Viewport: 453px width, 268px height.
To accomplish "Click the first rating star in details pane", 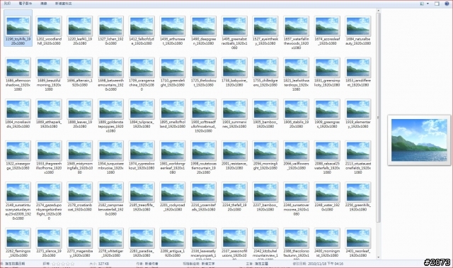I will (54, 264).
